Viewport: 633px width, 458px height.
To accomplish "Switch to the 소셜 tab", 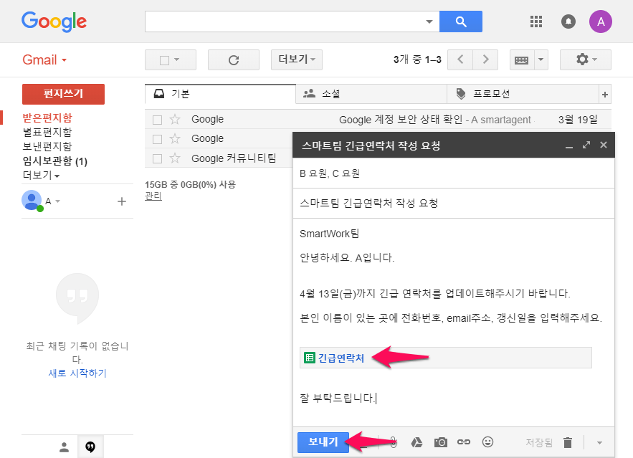I will coord(330,94).
